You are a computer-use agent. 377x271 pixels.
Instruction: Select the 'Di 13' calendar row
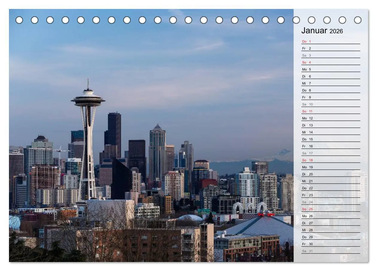point(331,125)
